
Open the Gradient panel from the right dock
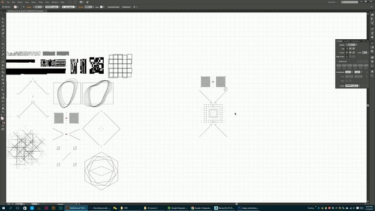tap(373, 47)
